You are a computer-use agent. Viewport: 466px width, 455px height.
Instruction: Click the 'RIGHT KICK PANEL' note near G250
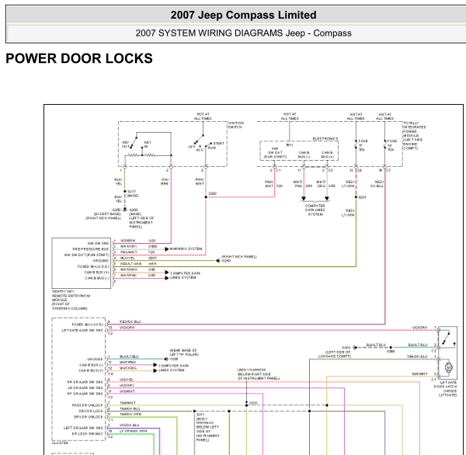[239, 256]
